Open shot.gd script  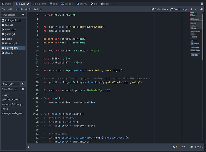[13, 53]
